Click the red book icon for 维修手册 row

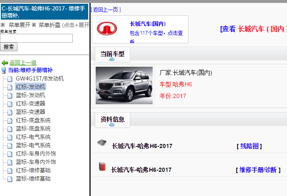[102, 167]
